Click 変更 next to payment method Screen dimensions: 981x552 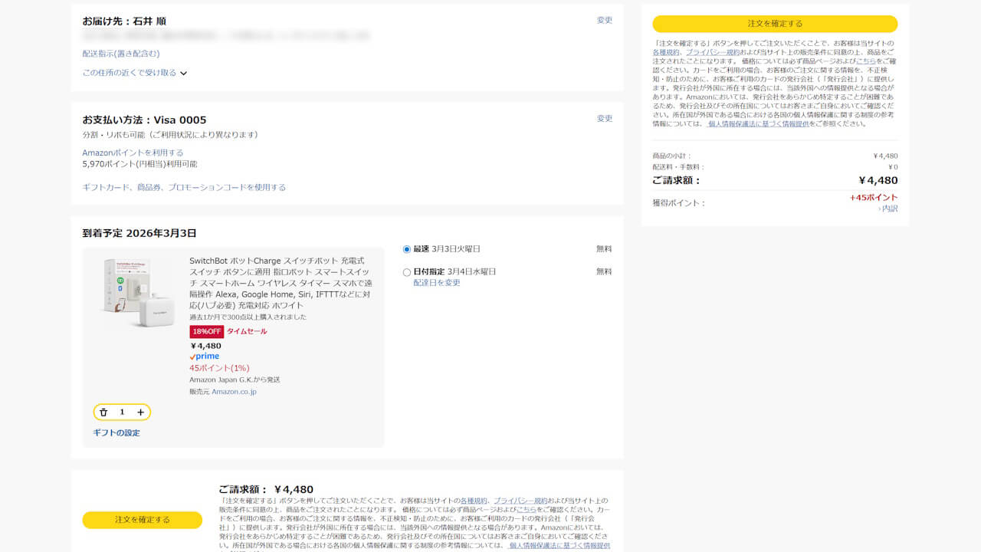[605, 119]
